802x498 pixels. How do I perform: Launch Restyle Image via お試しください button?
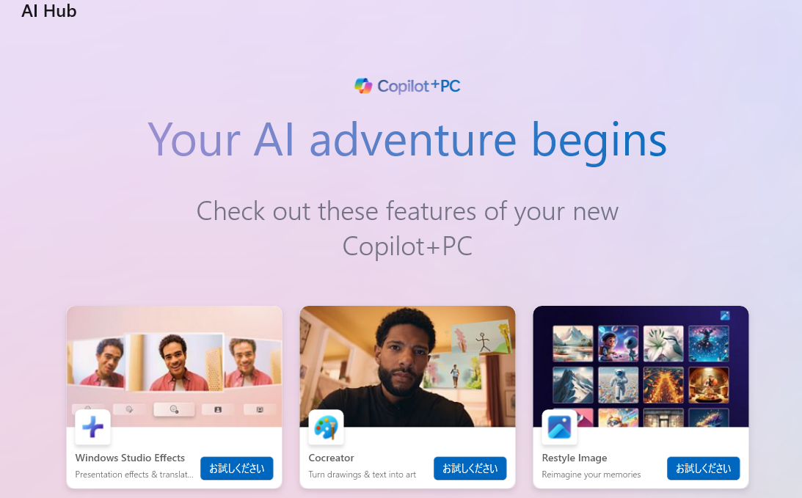[x=703, y=469]
